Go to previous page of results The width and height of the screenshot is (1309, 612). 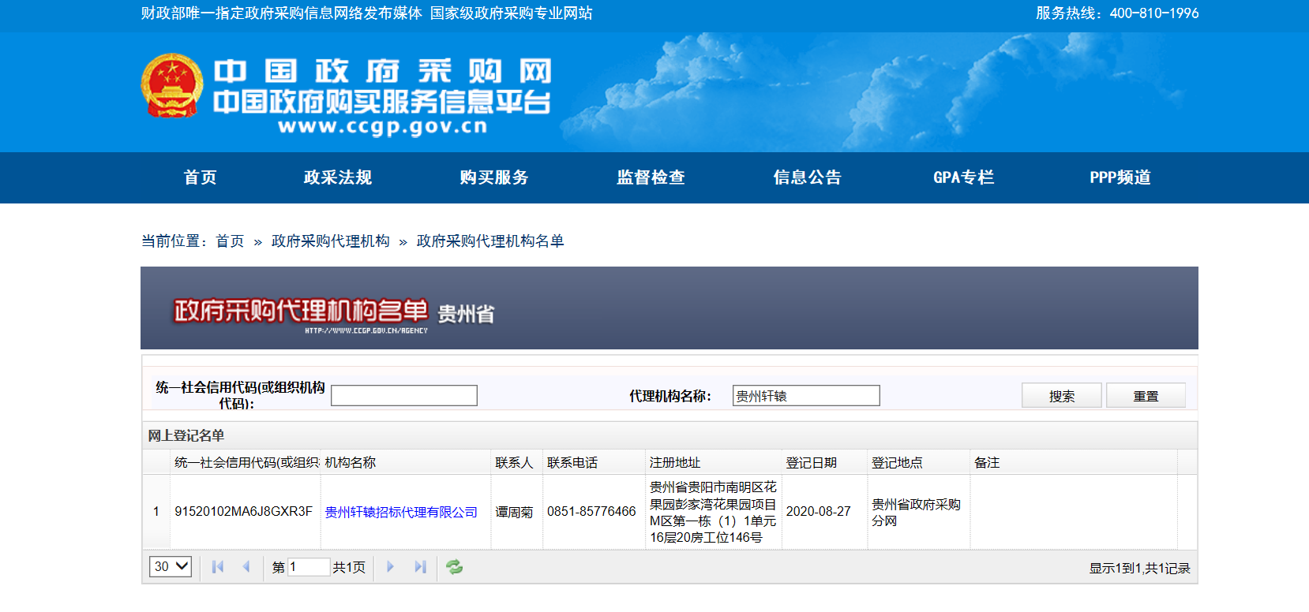click(x=246, y=567)
